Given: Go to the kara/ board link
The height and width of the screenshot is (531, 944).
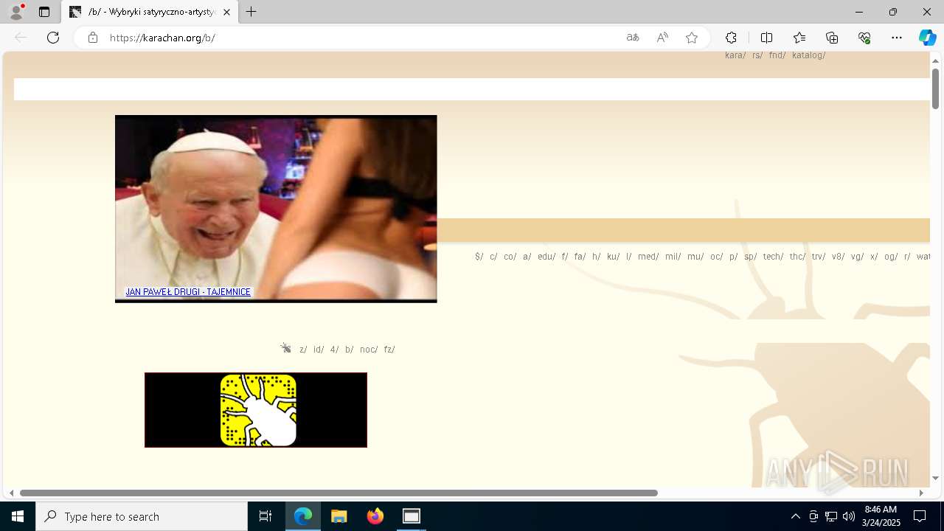Looking at the screenshot, I should 735,55.
